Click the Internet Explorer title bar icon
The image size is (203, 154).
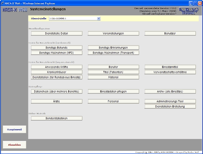pyautogui.click(x=2, y=3)
